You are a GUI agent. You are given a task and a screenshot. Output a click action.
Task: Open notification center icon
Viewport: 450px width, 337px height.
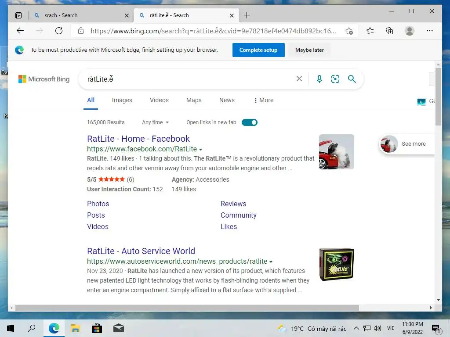pos(436,329)
